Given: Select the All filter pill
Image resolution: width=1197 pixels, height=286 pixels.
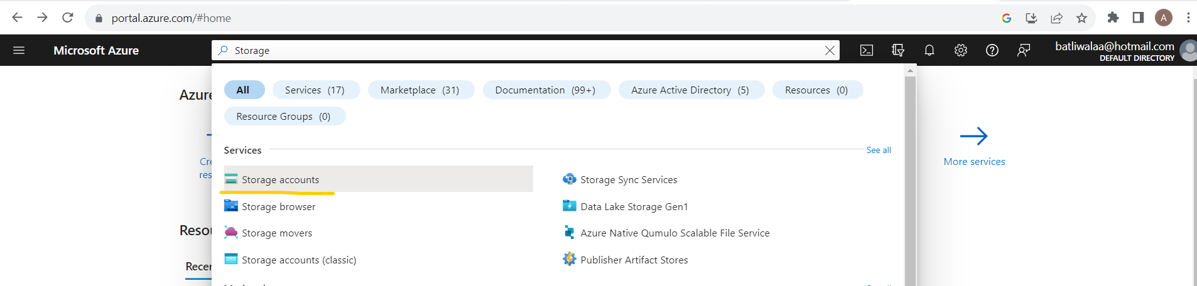Looking at the screenshot, I should pos(243,90).
